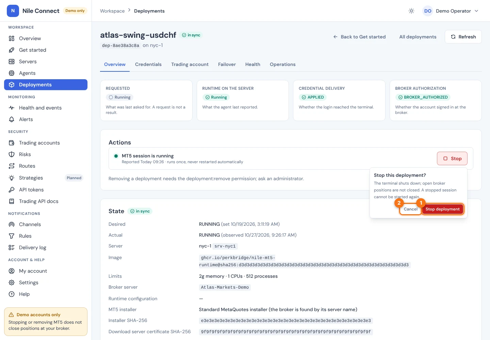490x340 pixels.
Task: Click the Refresh button
Action: [x=463, y=37]
